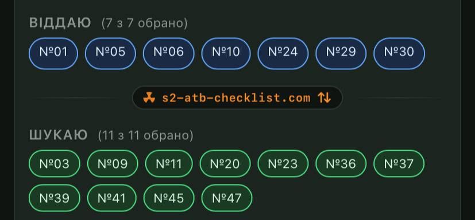Click green chip №37
Image resolution: width=475 pixels, height=220 pixels.
click(399, 164)
